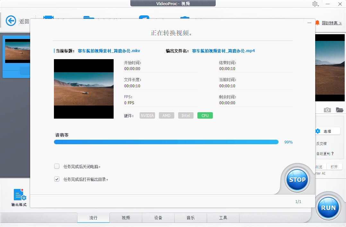Uncheck open output directory after completion
Image resolution: width=346 pixels, height=227 pixels.
57,179
